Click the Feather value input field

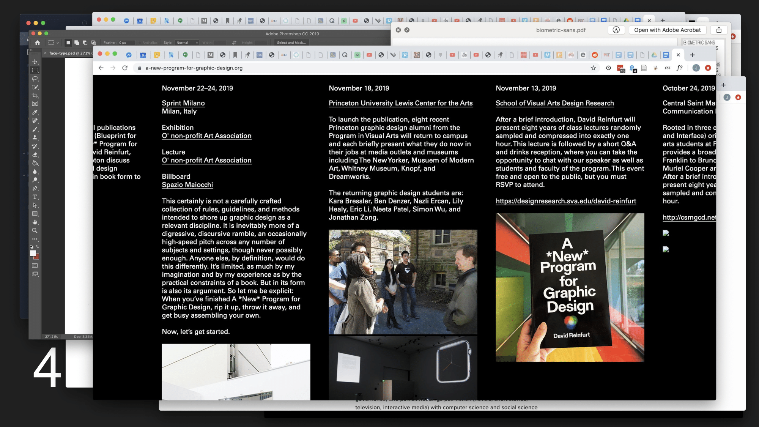click(x=126, y=43)
